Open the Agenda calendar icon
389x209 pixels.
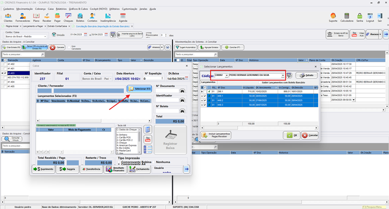123,18
